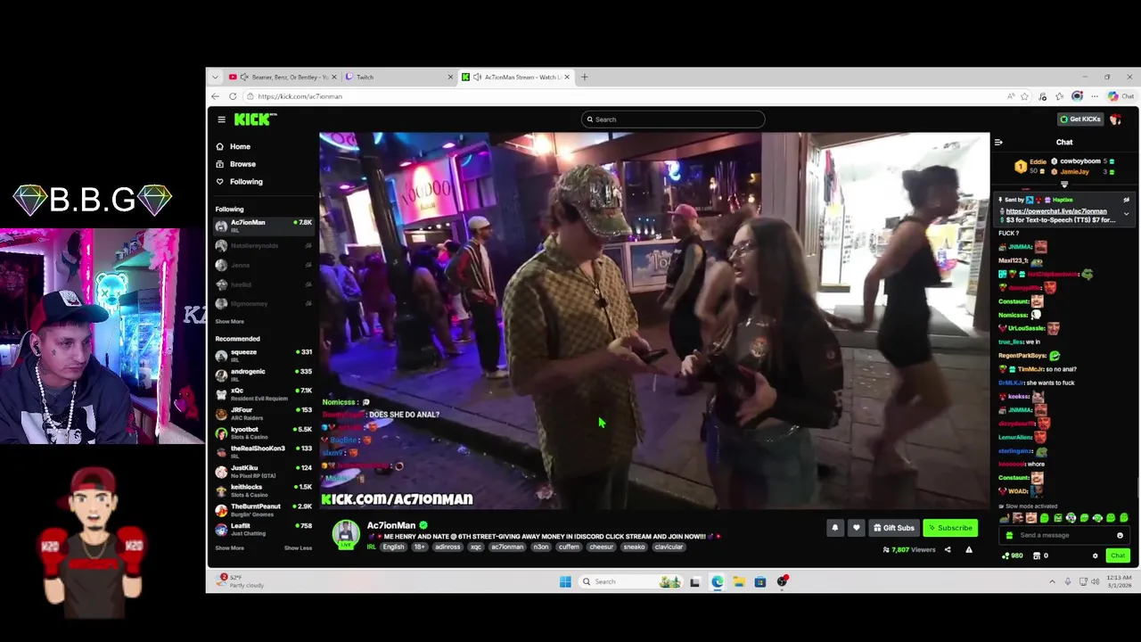Toggle the follow heart button
Screen dimensions: 1141x642
pyautogui.click(x=857, y=528)
